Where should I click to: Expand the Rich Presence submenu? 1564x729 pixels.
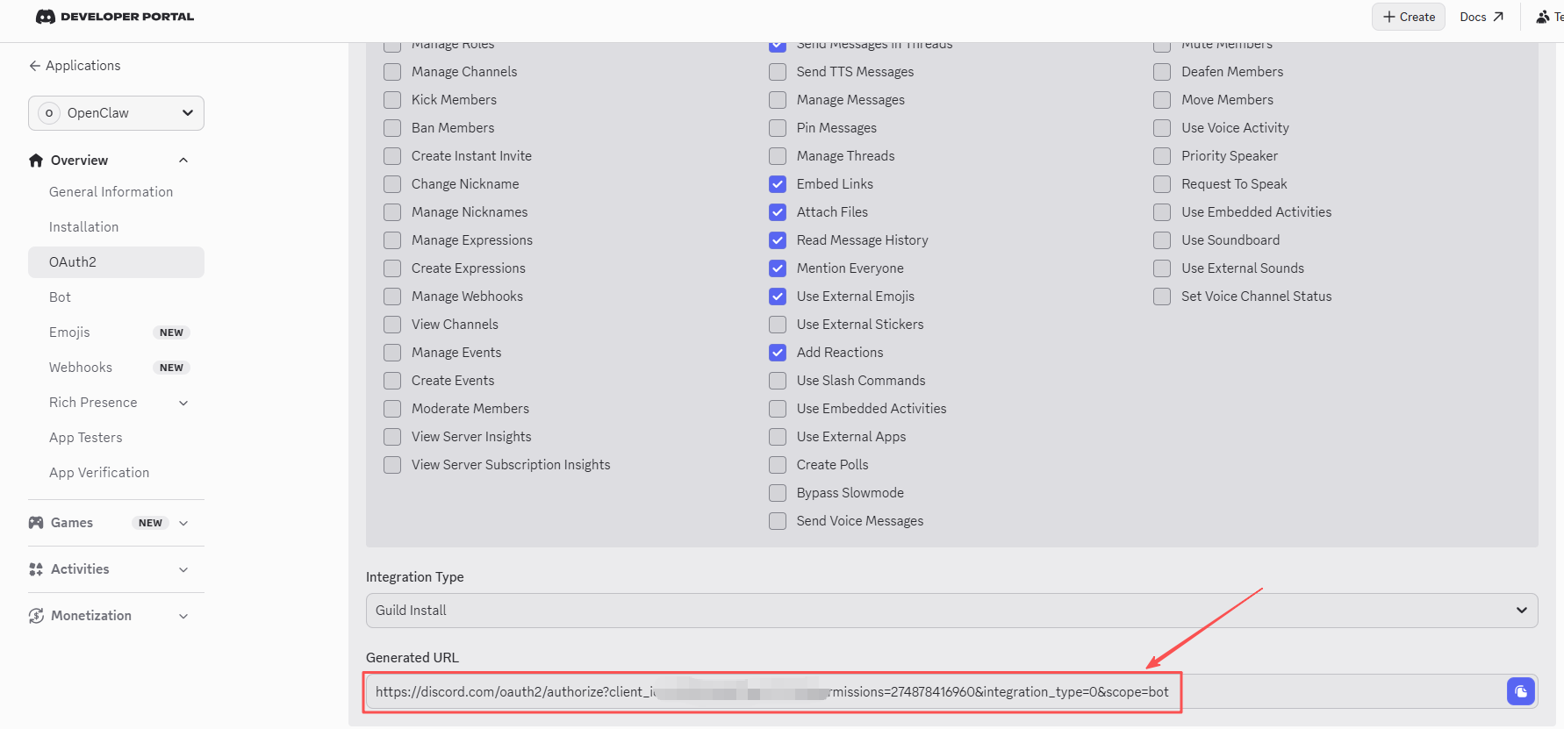(x=183, y=403)
